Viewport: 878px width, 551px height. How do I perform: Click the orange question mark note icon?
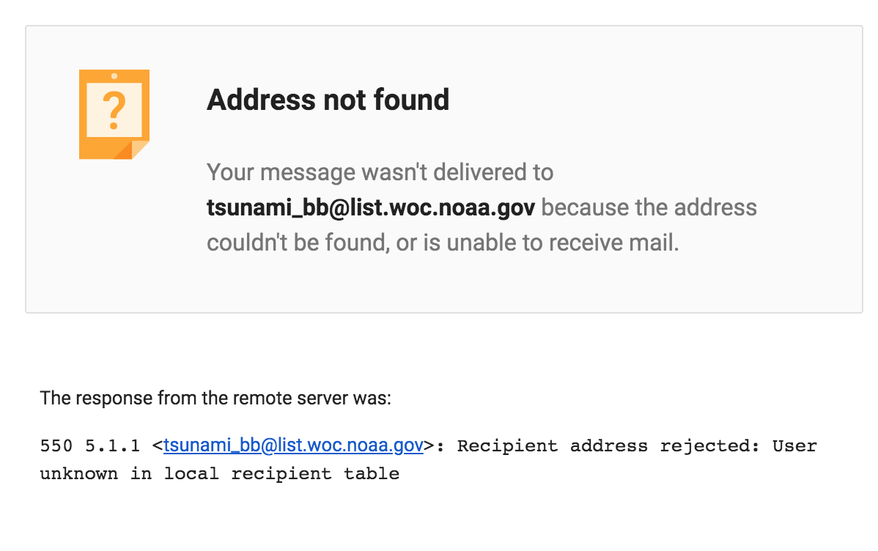point(114,114)
